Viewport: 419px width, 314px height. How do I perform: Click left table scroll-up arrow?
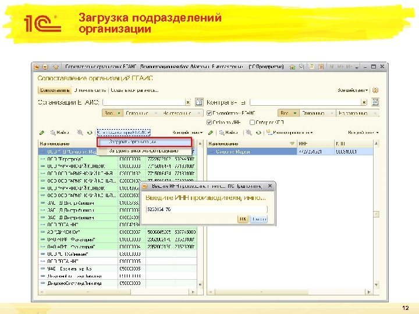point(200,144)
